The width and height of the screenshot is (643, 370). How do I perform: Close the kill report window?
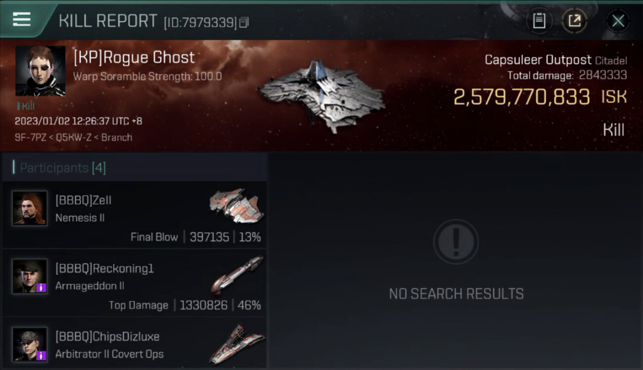tap(618, 21)
